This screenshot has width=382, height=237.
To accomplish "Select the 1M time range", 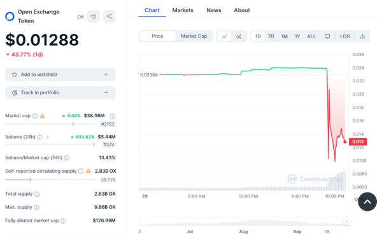I will 285,36.
